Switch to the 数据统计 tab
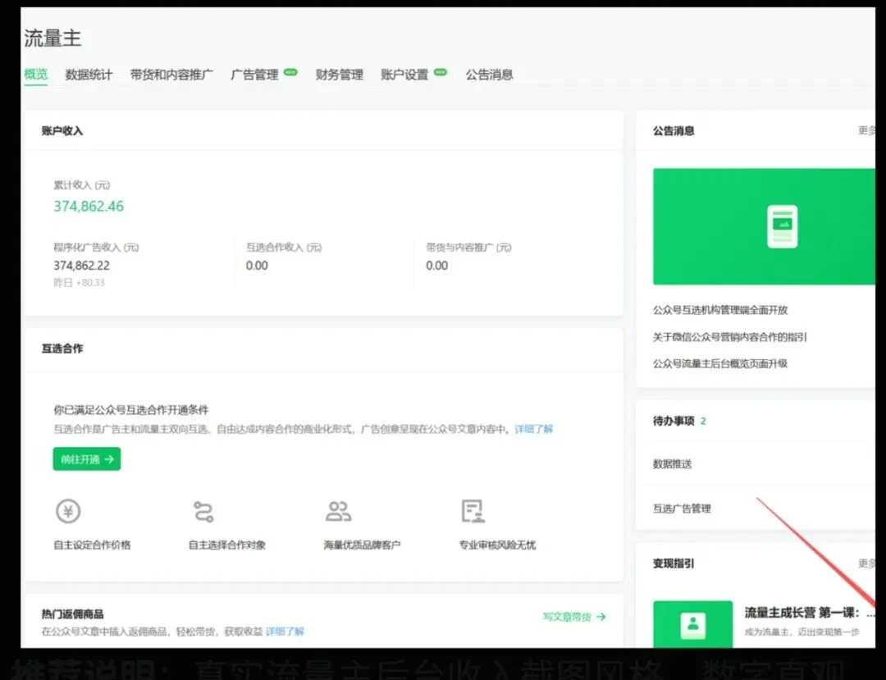The width and height of the screenshot is (886, 680). (x=89, y=75)
